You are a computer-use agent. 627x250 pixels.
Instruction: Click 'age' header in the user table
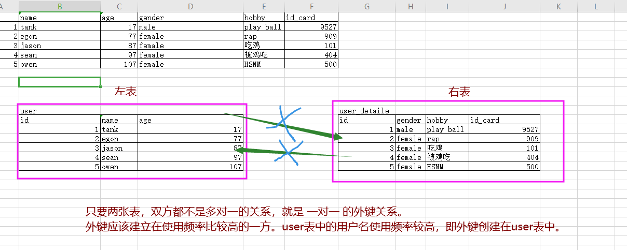190,120
